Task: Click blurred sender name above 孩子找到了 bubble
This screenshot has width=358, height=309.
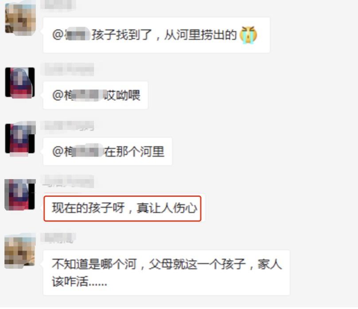Action: coord(58,4)
